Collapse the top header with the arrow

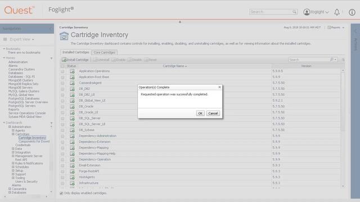click(180, 22)
